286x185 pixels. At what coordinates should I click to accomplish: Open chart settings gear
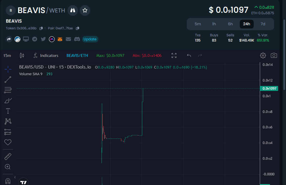point(263,55)
